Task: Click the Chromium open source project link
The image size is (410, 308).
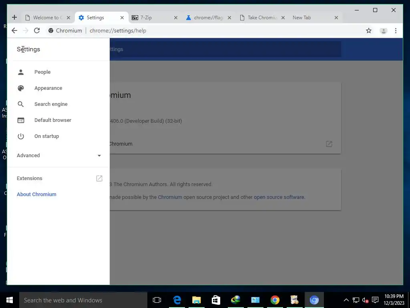Action: coord(170,197)
